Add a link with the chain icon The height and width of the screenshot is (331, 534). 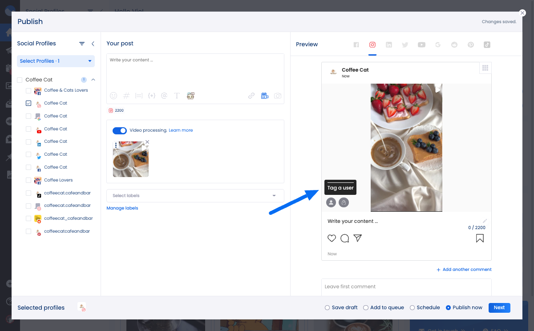pyautogui.click(x=251, y=96)
